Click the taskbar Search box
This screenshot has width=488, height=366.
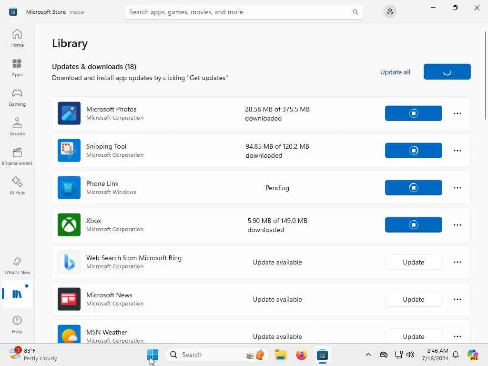point(217,355)
